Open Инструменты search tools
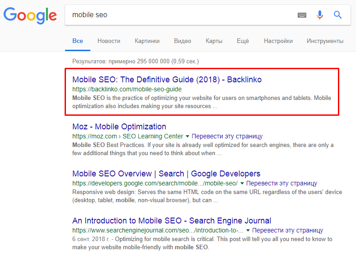Viewport: 356px width, 256px height. tap(325, 41)
